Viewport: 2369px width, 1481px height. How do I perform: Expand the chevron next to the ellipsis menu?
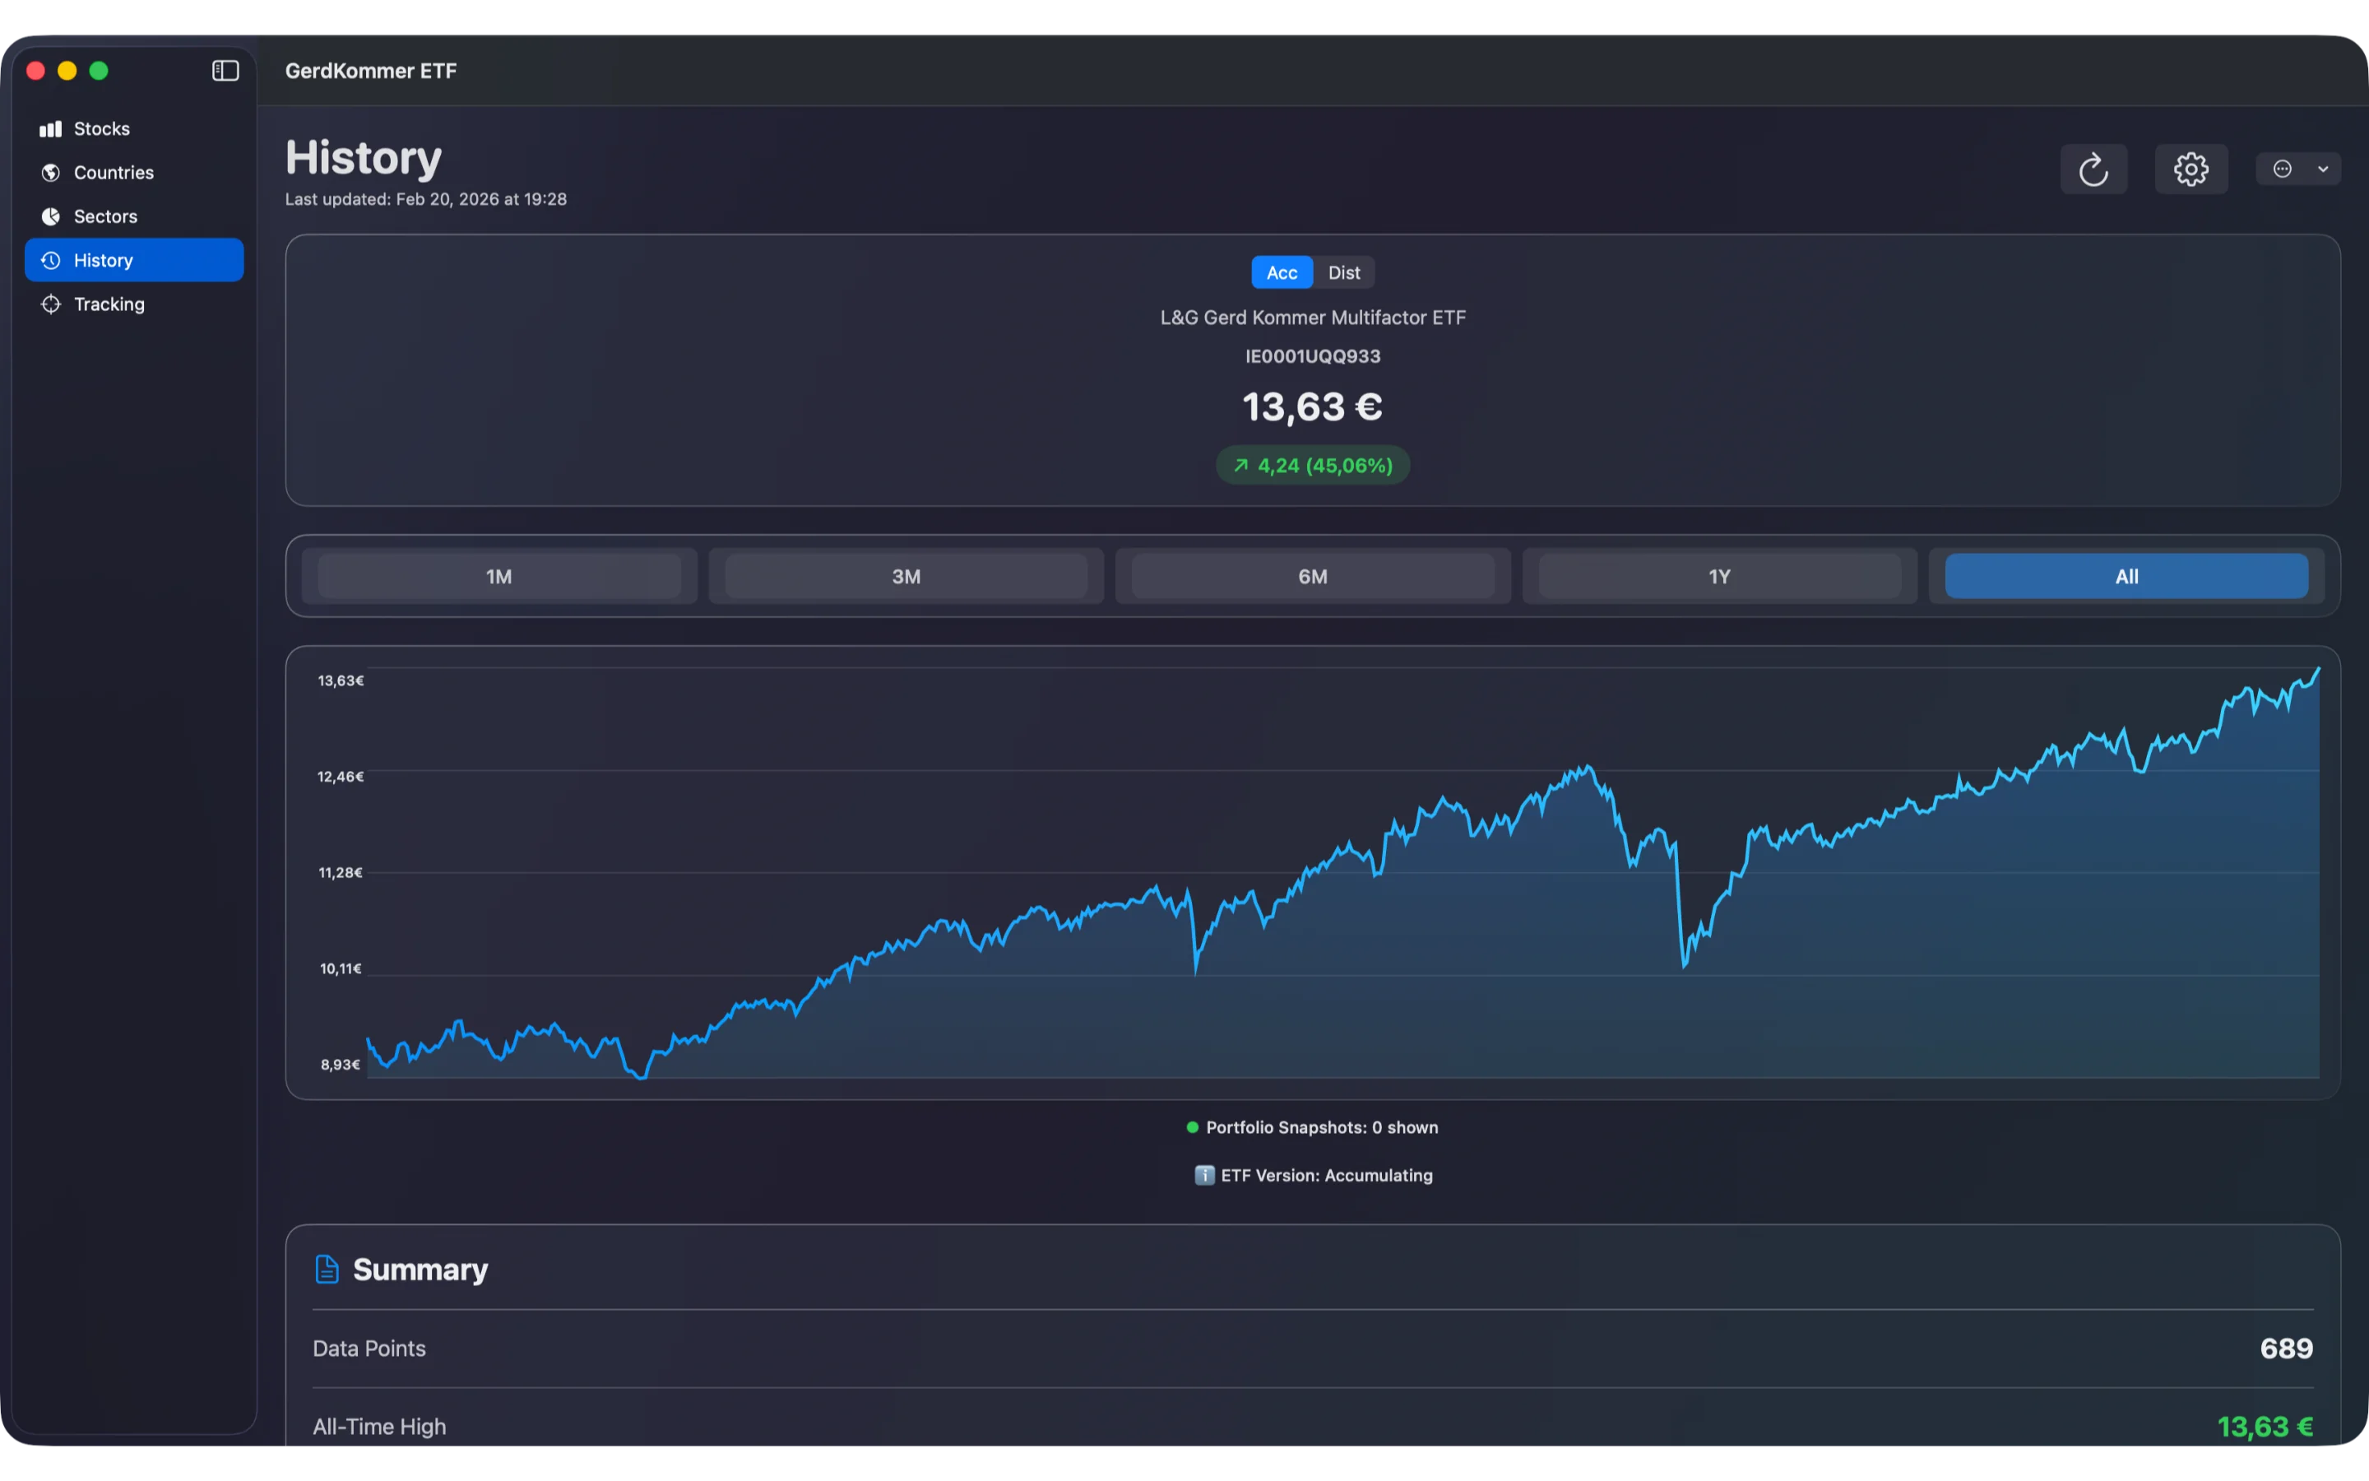2324,169
